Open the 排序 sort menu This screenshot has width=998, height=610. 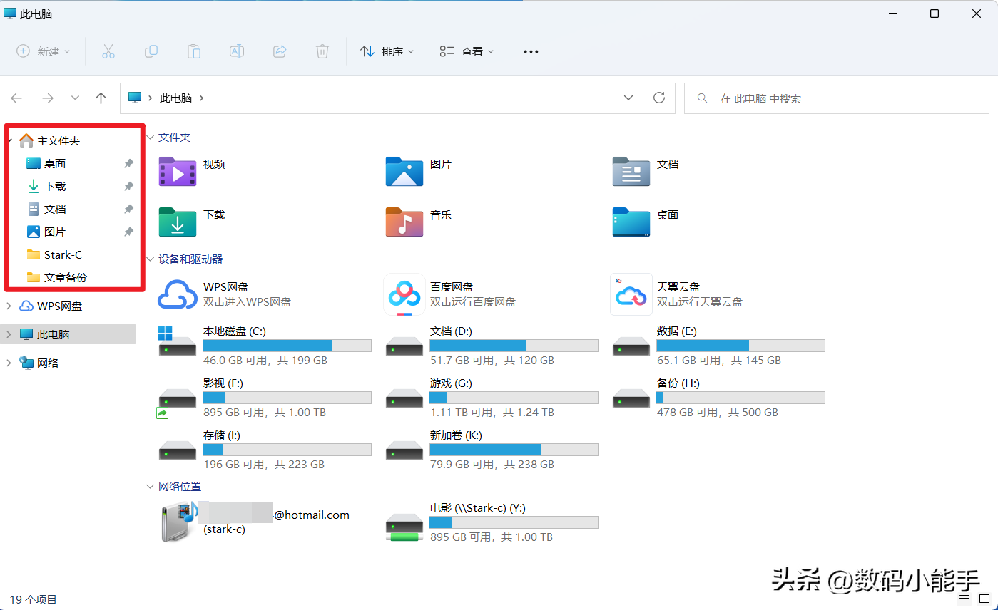(x=387, y=51)
